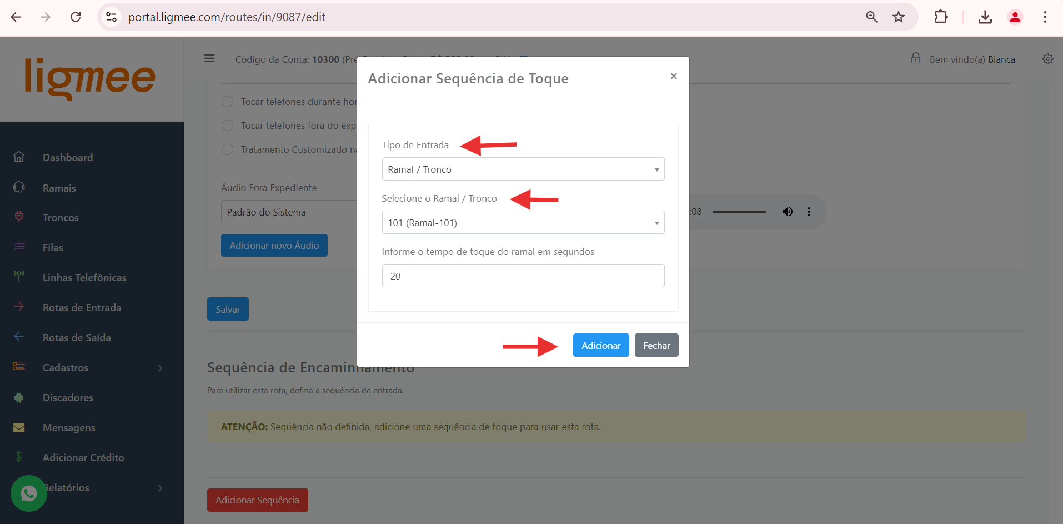Screen dimensions: 1063x524
Task: Click the blue Adicionar button
Action: point(600,345)
